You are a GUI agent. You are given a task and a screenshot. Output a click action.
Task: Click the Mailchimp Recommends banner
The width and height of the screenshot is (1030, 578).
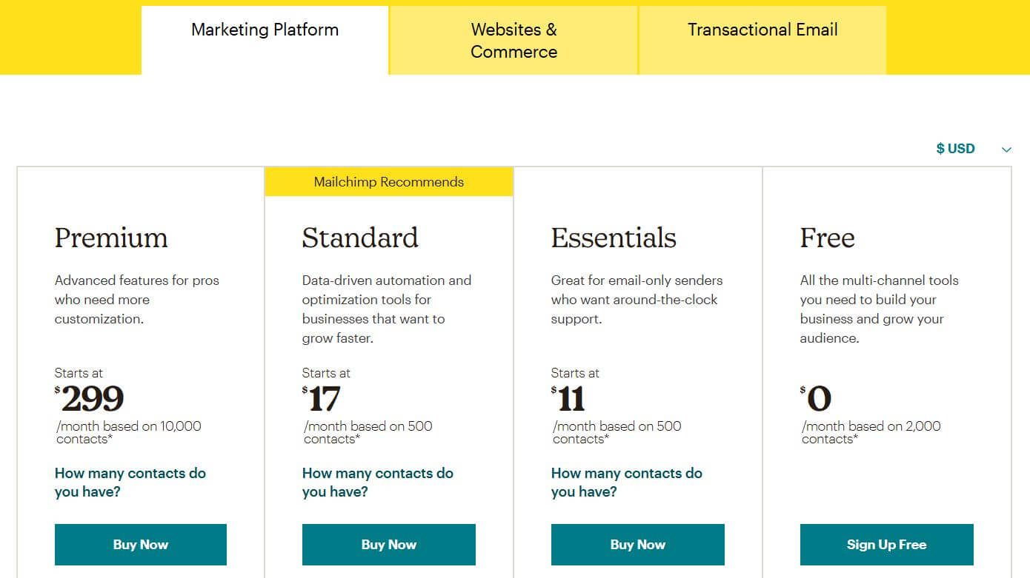click(388, 181)
